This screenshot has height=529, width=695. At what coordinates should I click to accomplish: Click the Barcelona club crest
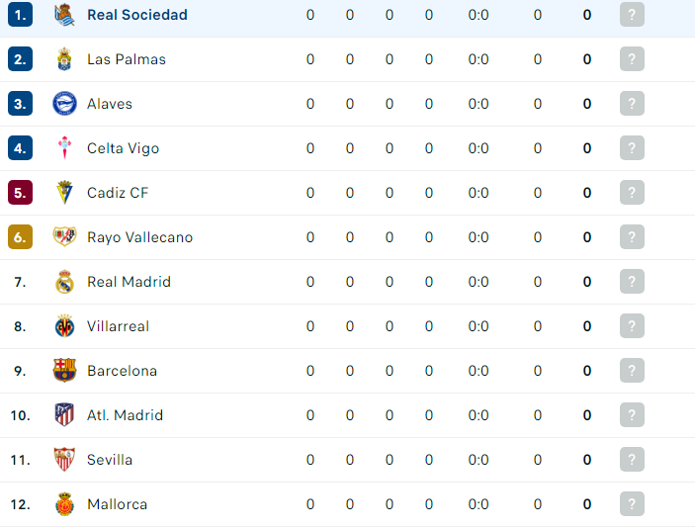point(64,371)
